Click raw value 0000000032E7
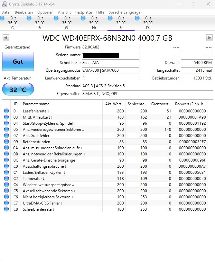215x262 pixels. coord(192,142)
